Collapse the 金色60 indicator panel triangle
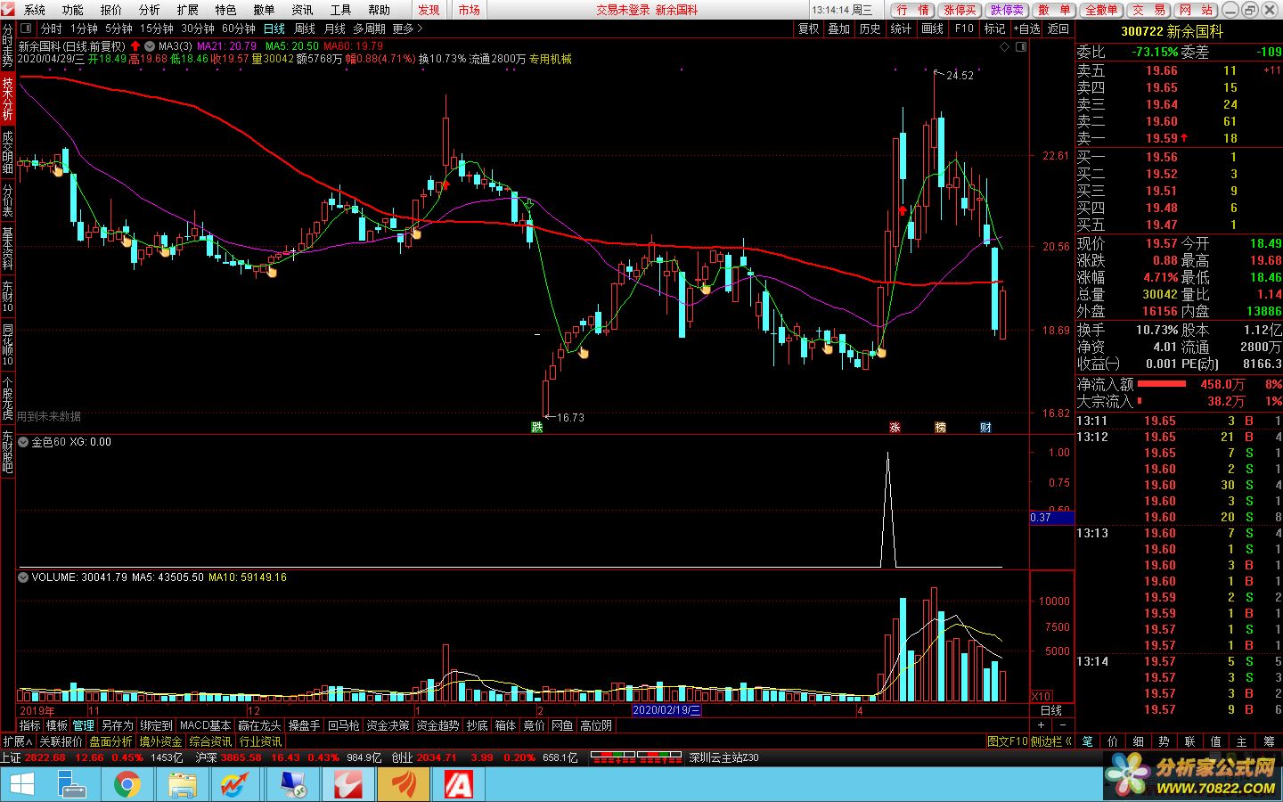1283x802 pixels. click(x=23, y=442)
